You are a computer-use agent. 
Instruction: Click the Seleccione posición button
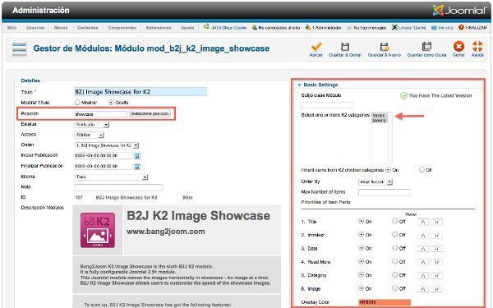pyautogui.click(x=150, y=113)
